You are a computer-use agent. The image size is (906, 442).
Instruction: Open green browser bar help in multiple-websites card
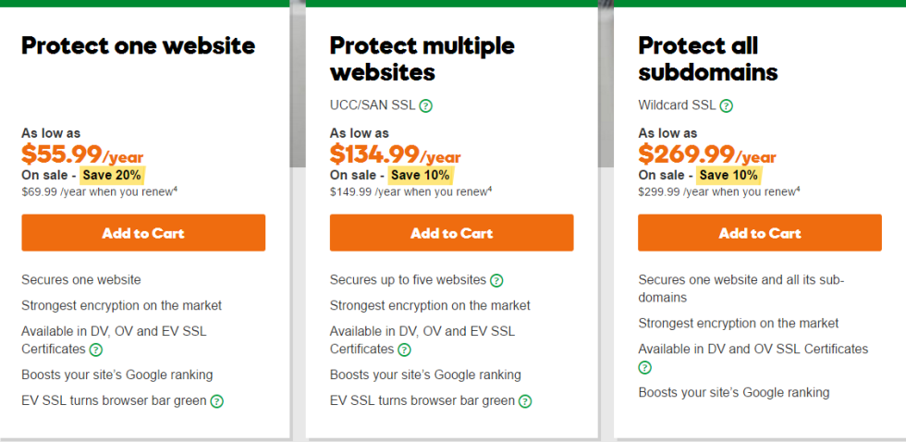(525, 401)
